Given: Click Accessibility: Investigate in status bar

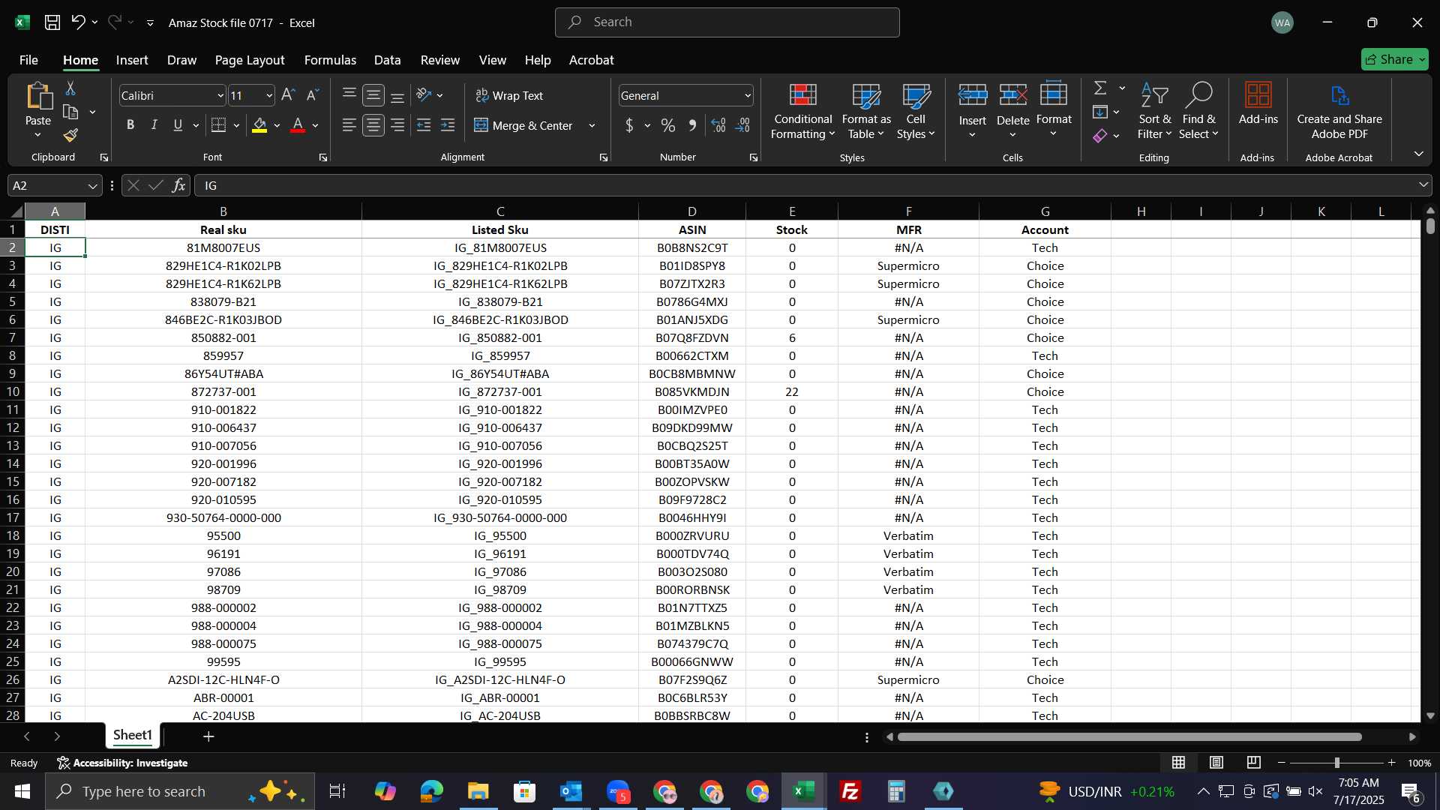Looking at the screenshot, I should tap(123, 763).
